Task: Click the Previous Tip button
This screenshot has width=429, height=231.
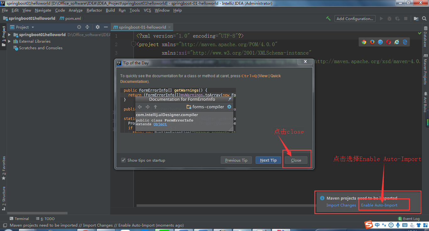Action: (236, 160)
